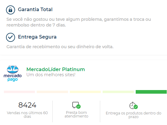Click the pale orange reputation bar segment
This screenshot has height=125, width=167.
pyautogui.click(x=52, y=92)
